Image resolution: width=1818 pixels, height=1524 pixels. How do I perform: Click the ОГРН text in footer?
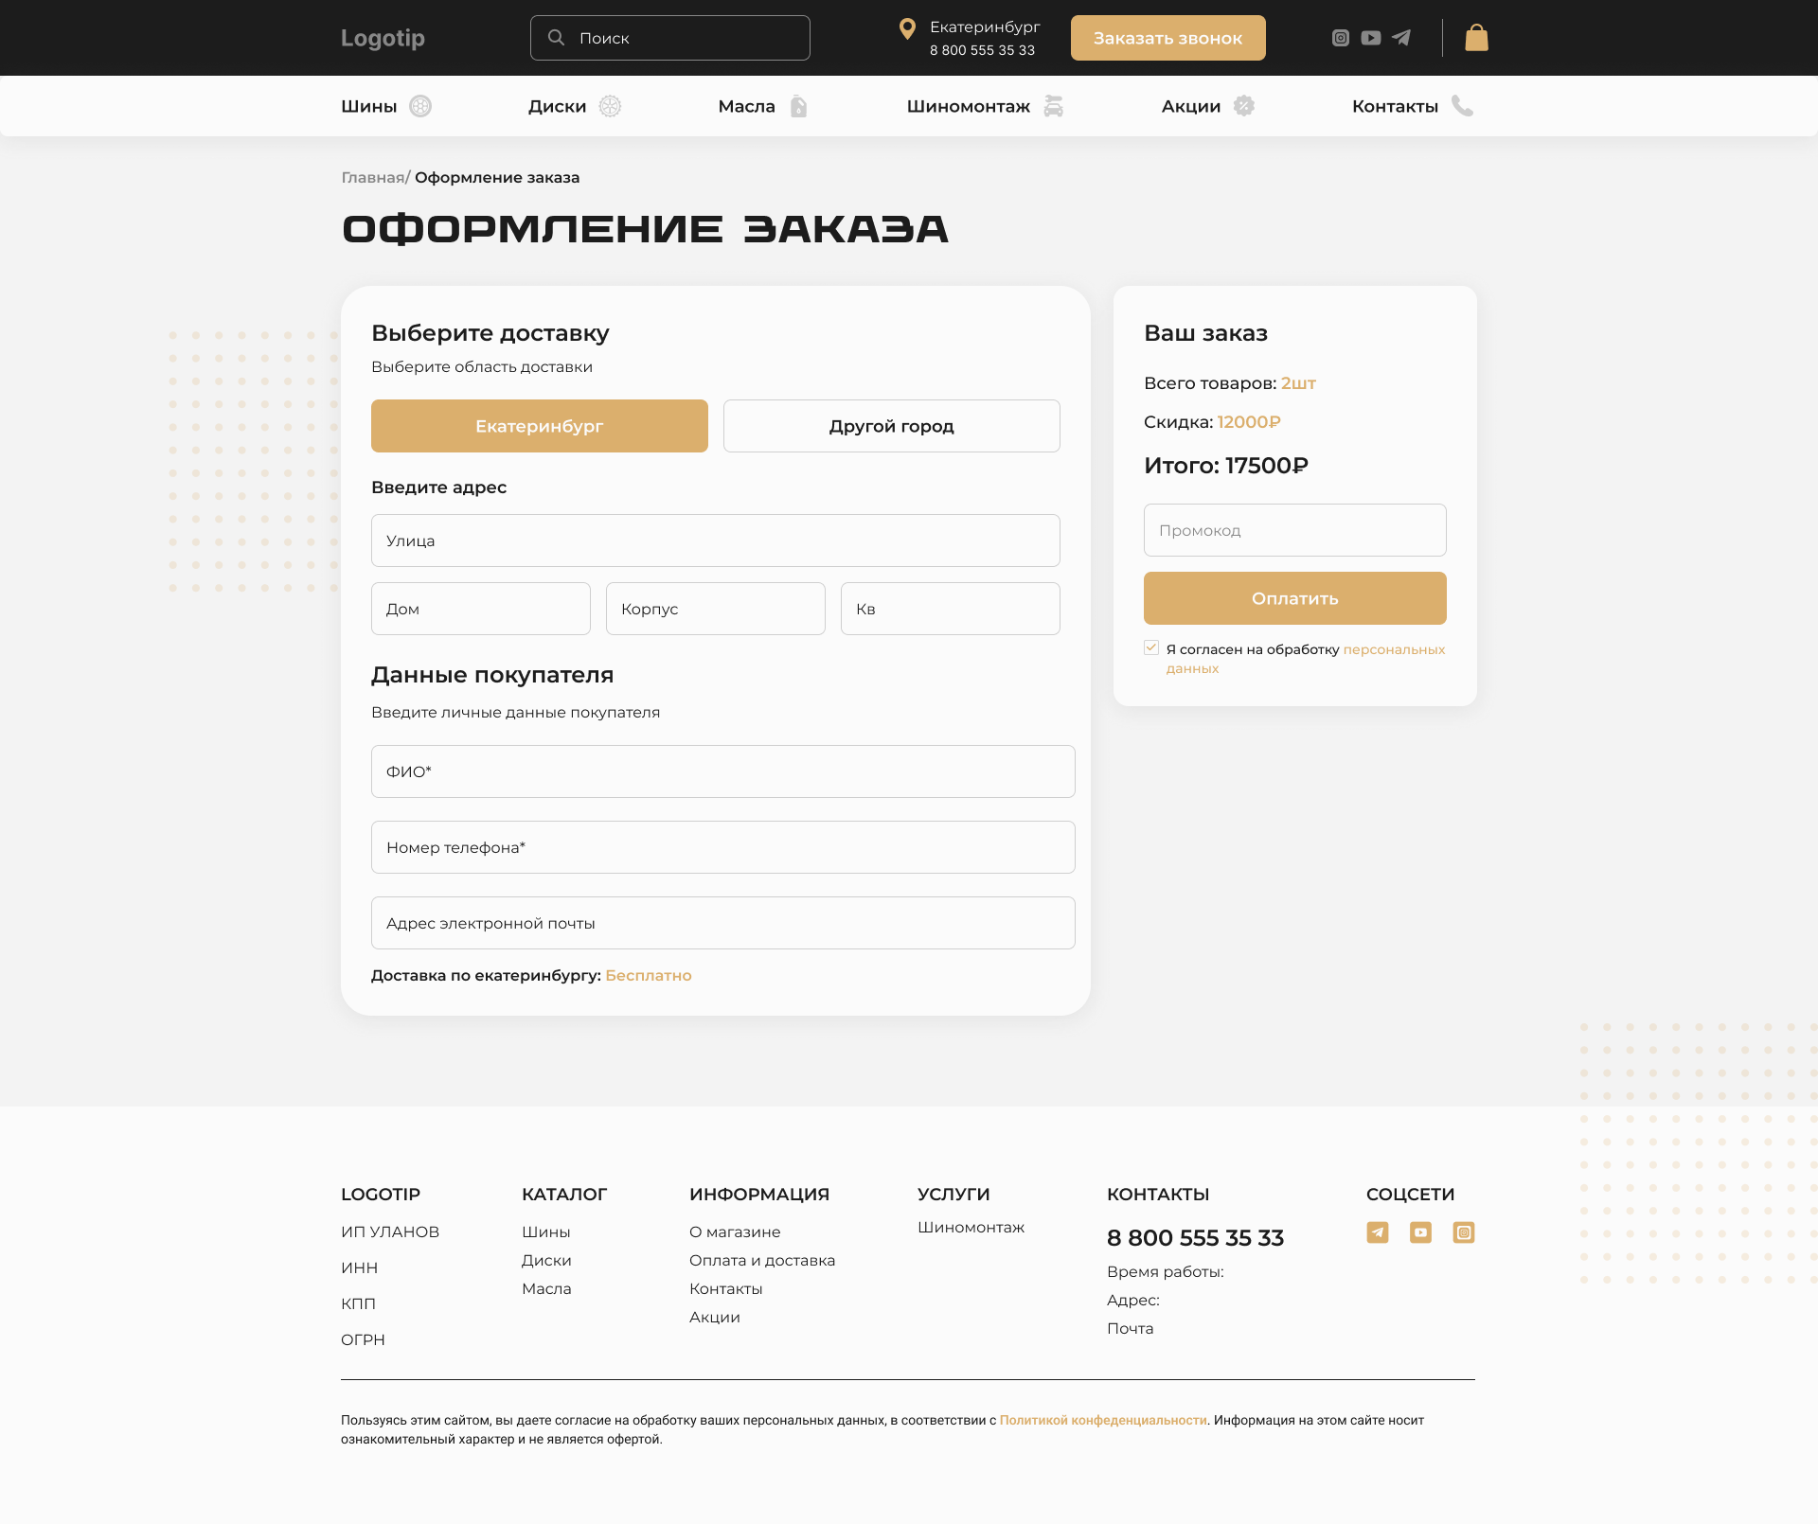364,1339
